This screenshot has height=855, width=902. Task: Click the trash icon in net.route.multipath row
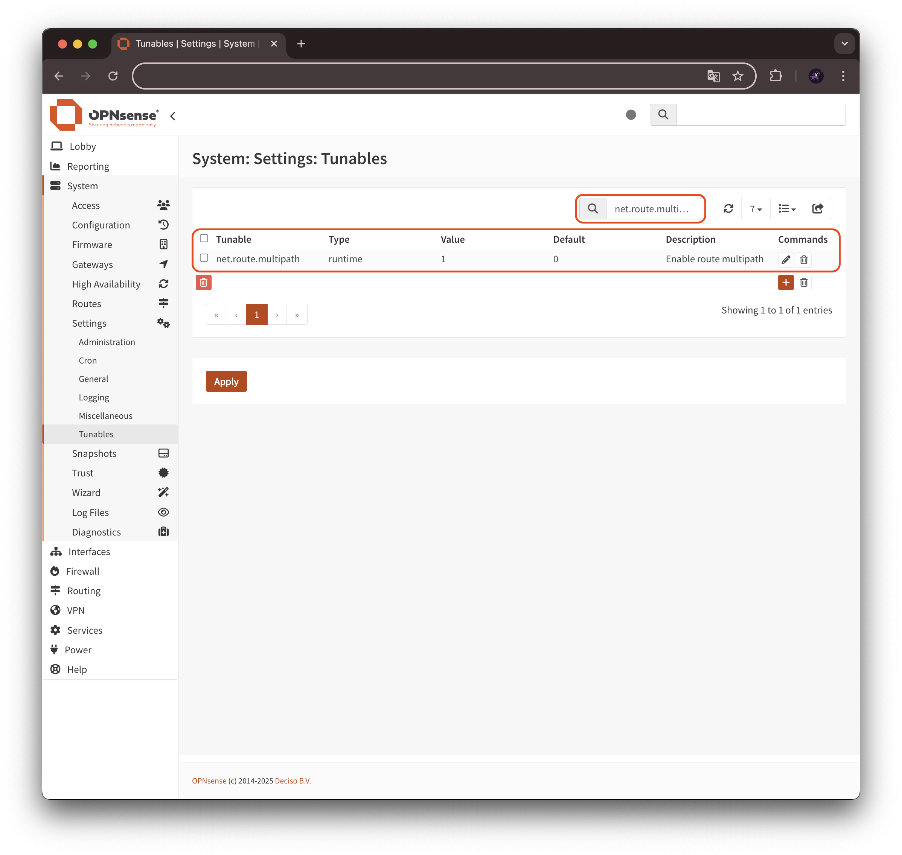[803, 260]
